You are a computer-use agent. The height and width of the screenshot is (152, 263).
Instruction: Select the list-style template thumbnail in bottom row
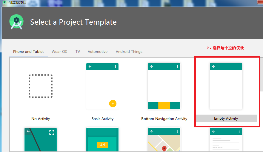(226, 140)
